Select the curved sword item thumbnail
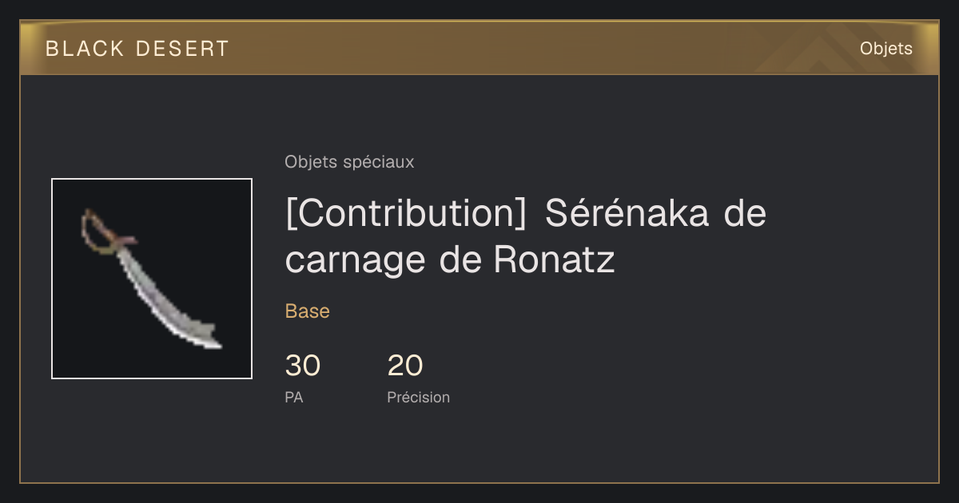The image size is (959, 503). click(152, 279)
